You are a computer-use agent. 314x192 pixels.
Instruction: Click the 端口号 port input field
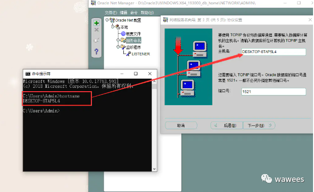point(273,92)
